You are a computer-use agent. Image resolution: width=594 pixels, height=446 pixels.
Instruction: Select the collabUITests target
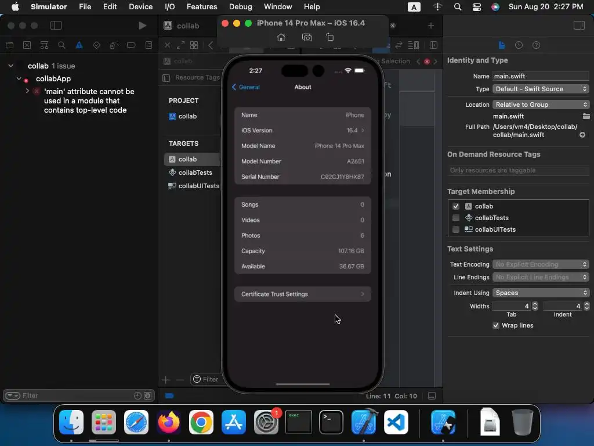point(194,186)
